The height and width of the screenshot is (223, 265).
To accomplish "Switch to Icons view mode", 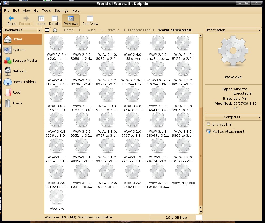I will coord(41,21).
